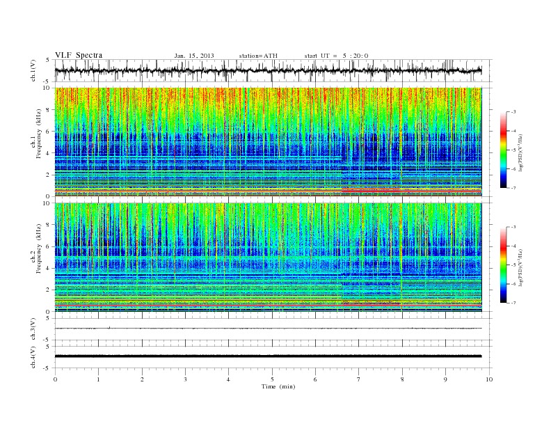Click the ch.1 voltage waveform trace

(x=268, y=70)
